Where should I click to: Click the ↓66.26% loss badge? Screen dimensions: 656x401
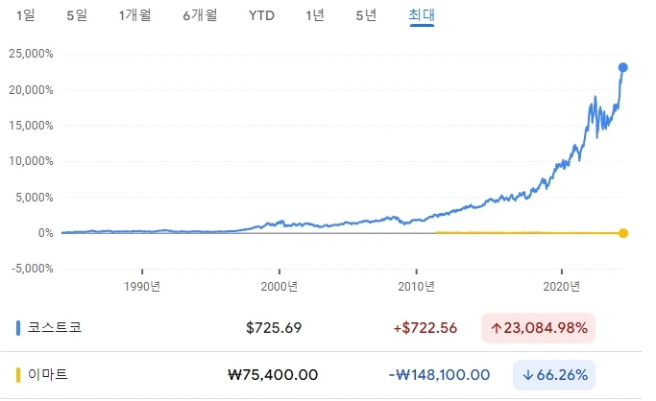pyautogui.click(x=554, y=375)
